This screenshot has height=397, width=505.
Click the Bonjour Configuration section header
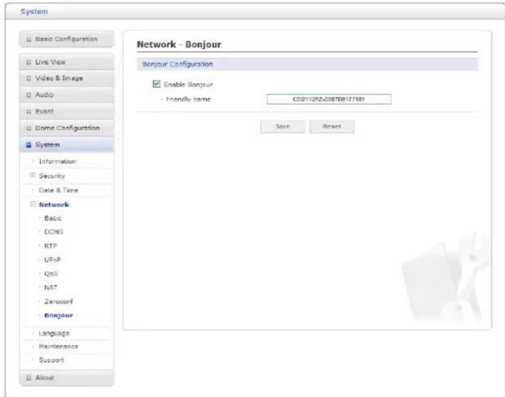click(x=307, y=64)
